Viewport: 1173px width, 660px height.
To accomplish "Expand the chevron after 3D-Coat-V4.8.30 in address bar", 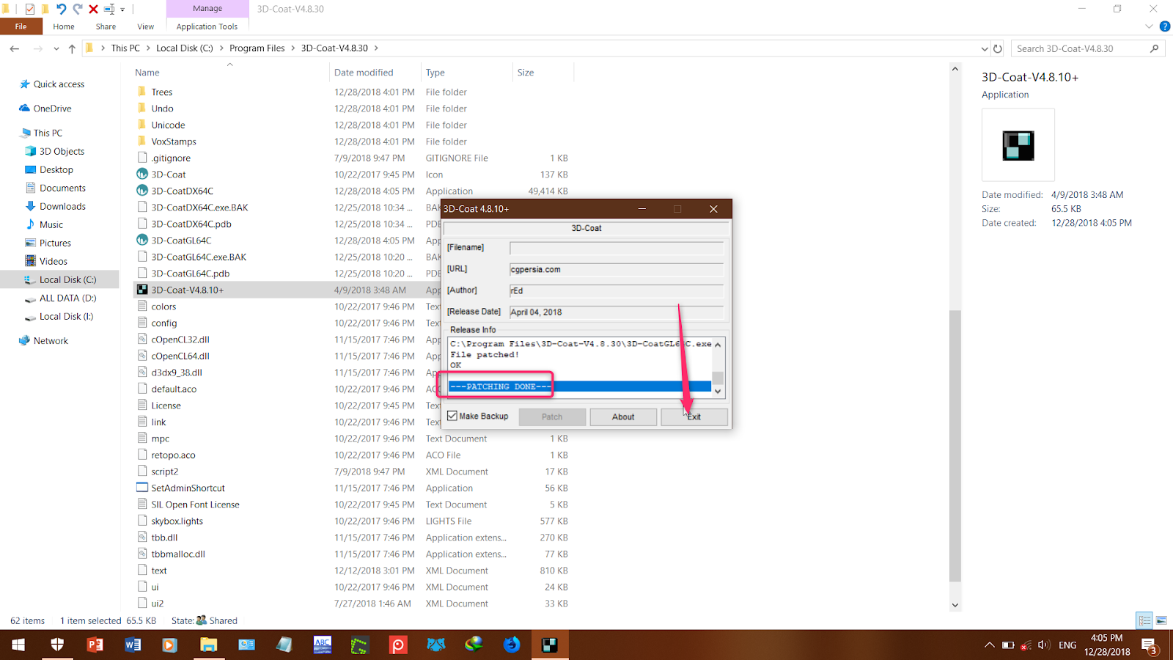I will [377, 48].
